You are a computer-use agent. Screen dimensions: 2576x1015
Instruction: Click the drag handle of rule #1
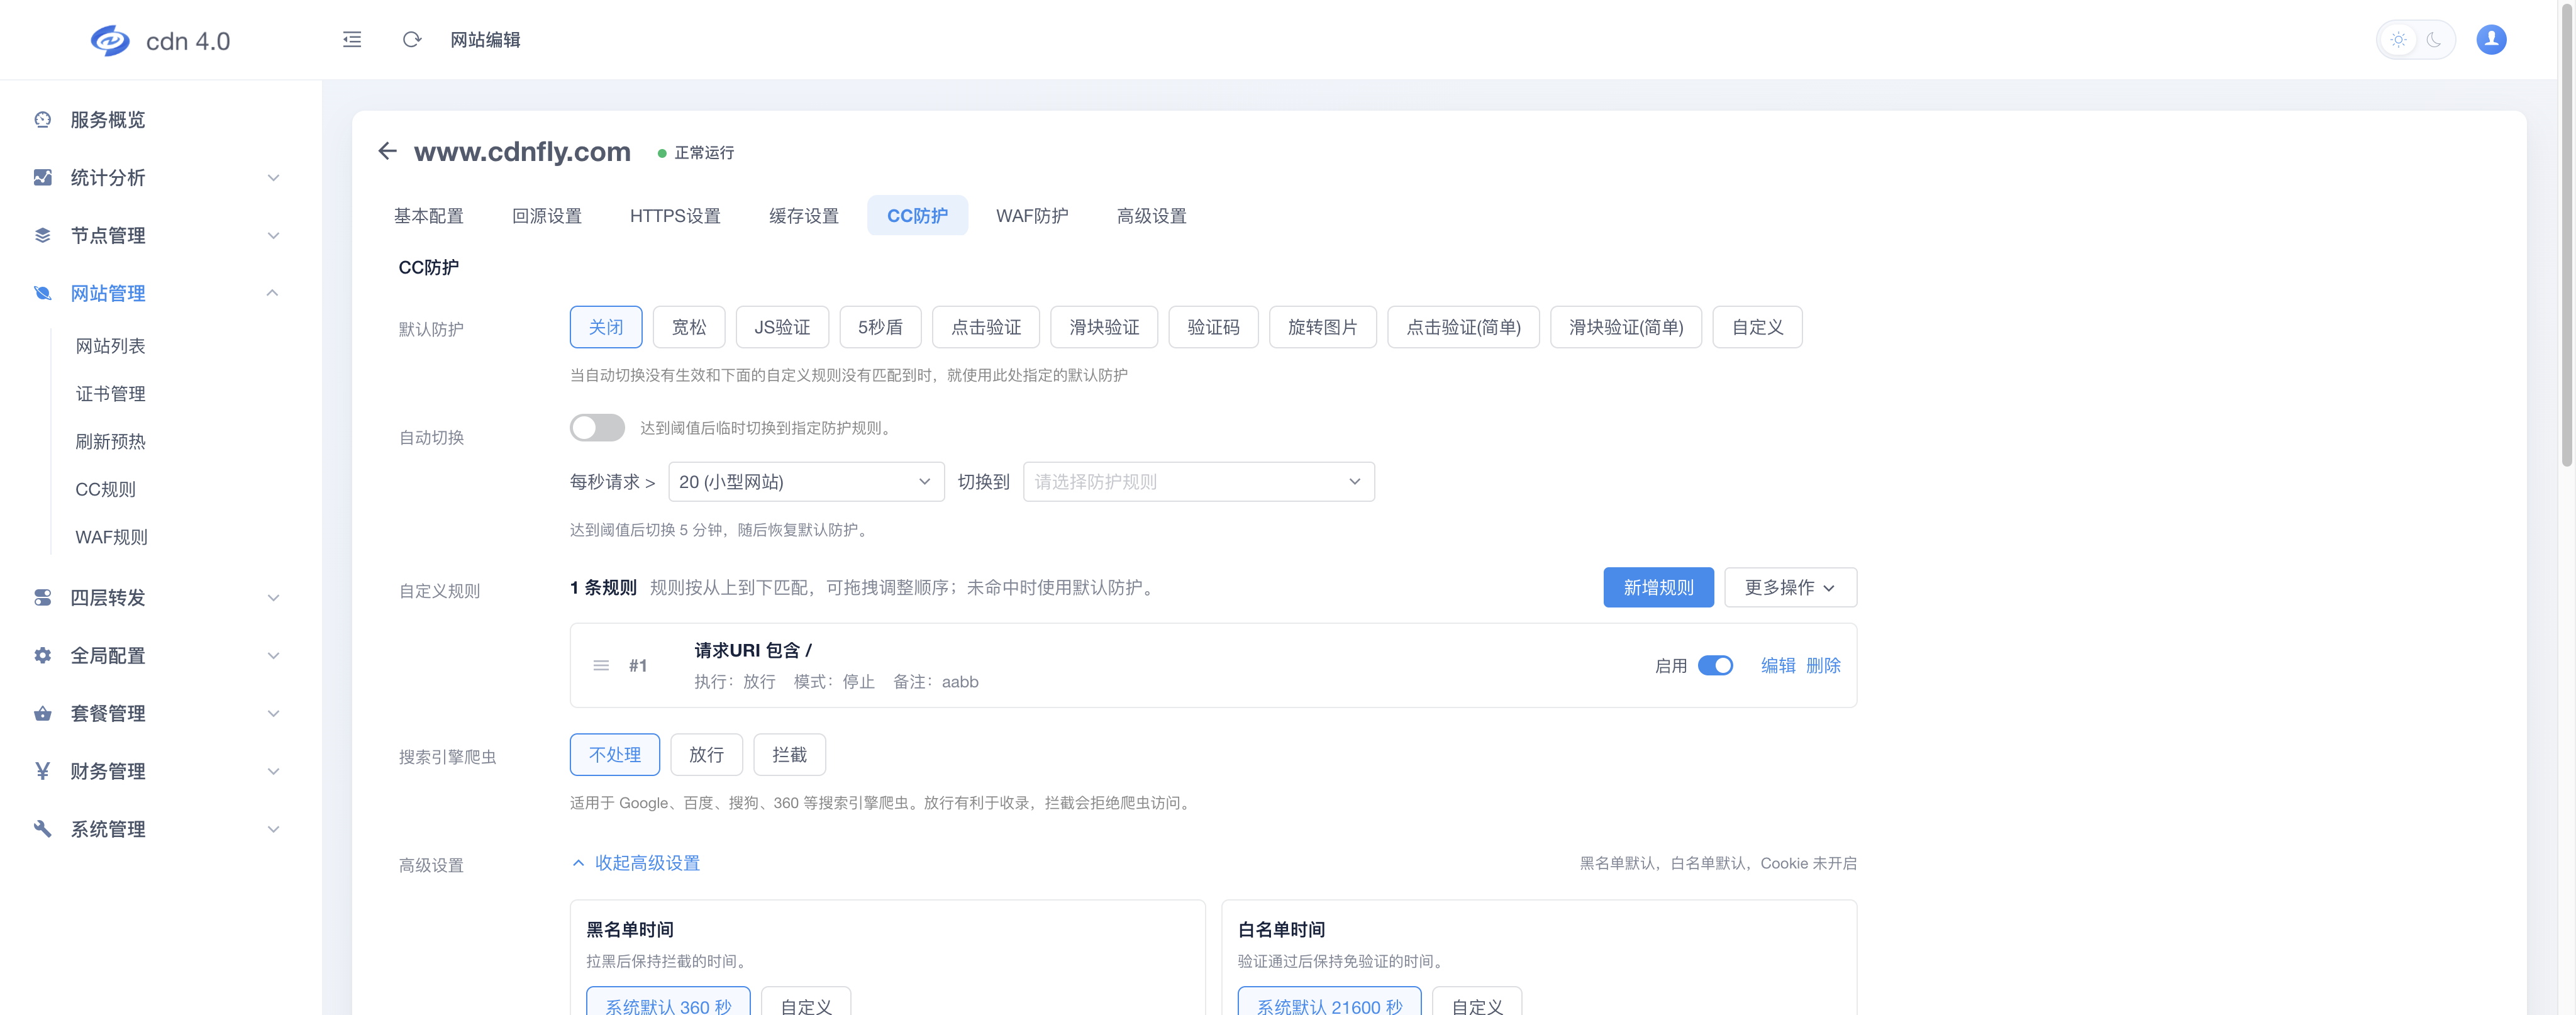point(601,666)
